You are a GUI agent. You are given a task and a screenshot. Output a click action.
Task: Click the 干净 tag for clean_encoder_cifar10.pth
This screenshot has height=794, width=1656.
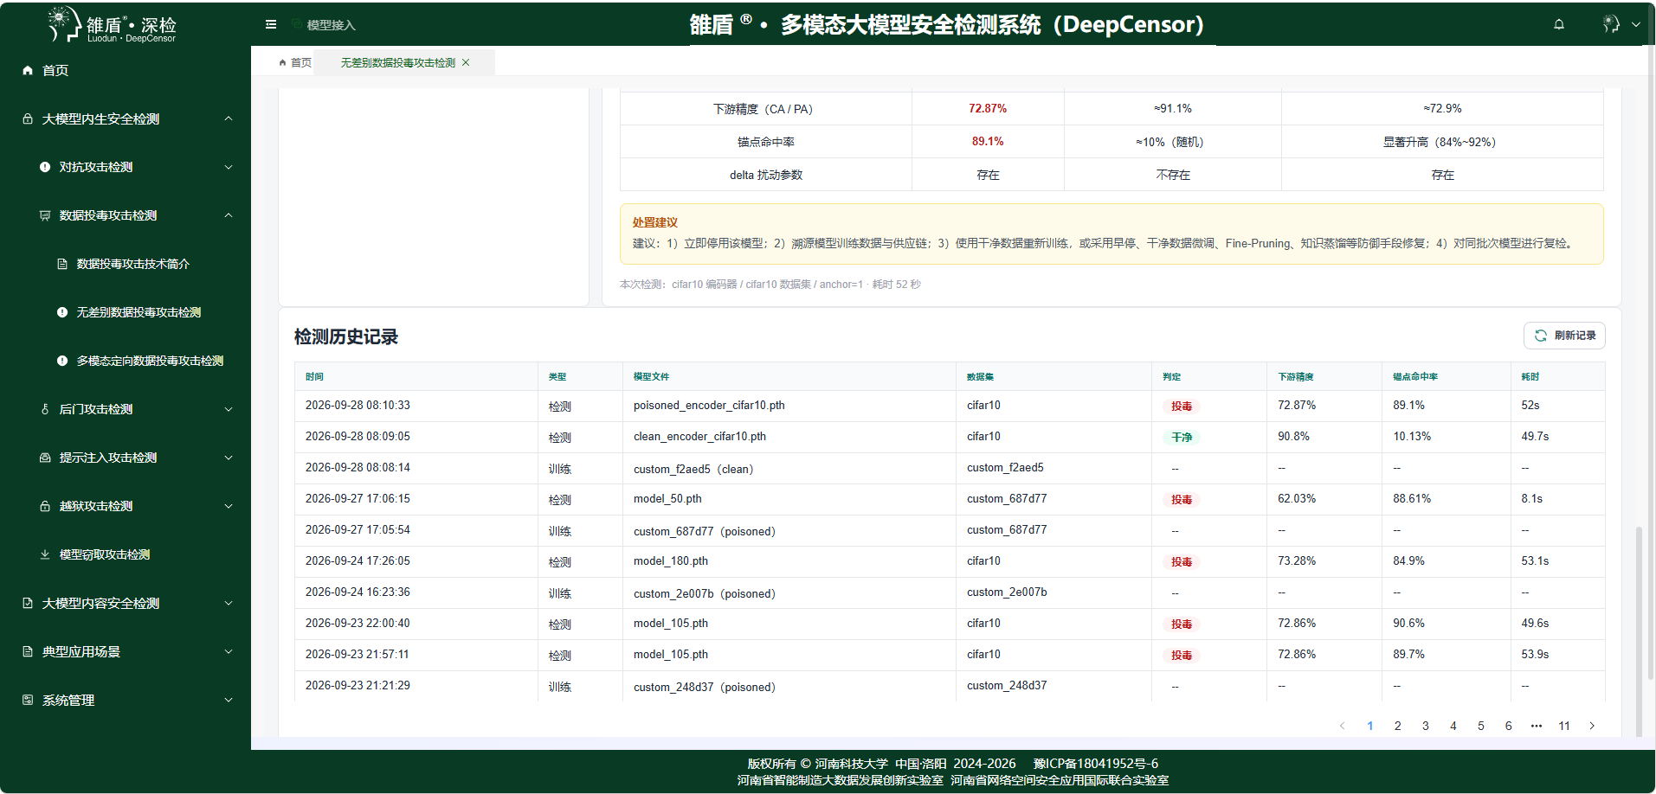coord(1182,437)
